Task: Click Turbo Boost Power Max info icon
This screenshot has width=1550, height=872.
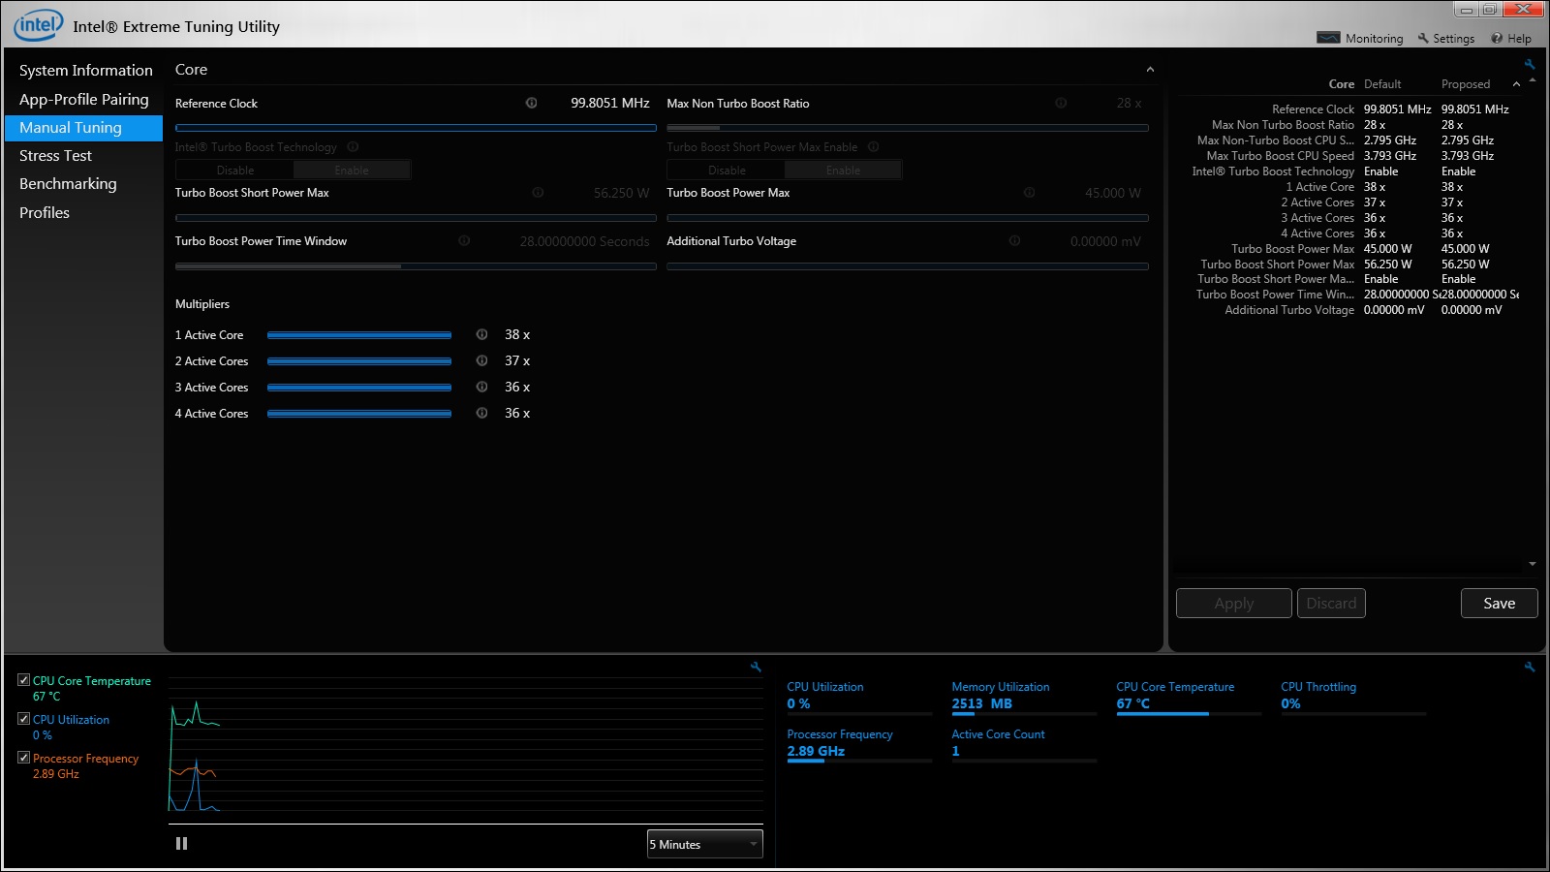Action: pos(1029,193)
